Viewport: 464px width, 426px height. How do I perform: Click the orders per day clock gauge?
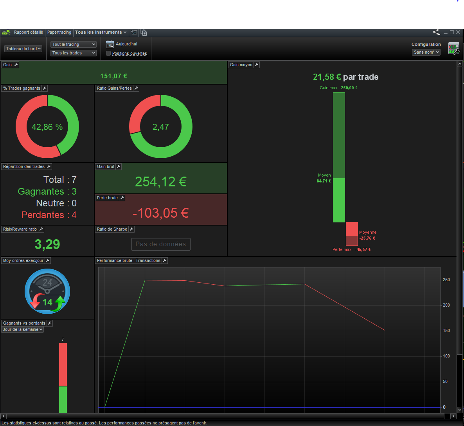[x=47, y=291]
